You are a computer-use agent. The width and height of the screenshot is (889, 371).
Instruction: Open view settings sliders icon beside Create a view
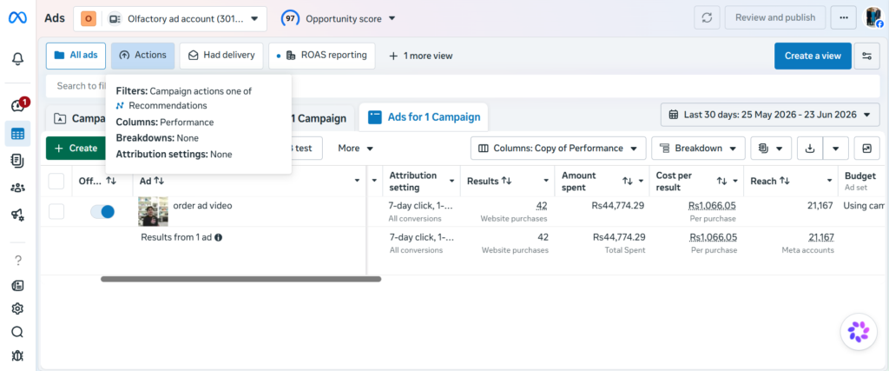(867, 56)
